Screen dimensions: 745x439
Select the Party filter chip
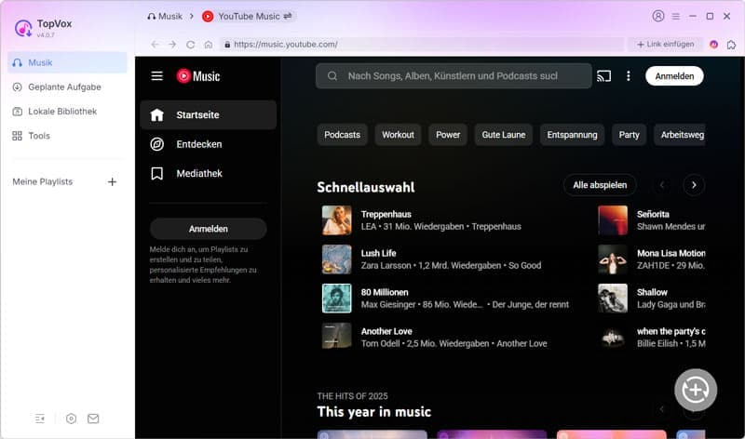[x=630, y=135]
